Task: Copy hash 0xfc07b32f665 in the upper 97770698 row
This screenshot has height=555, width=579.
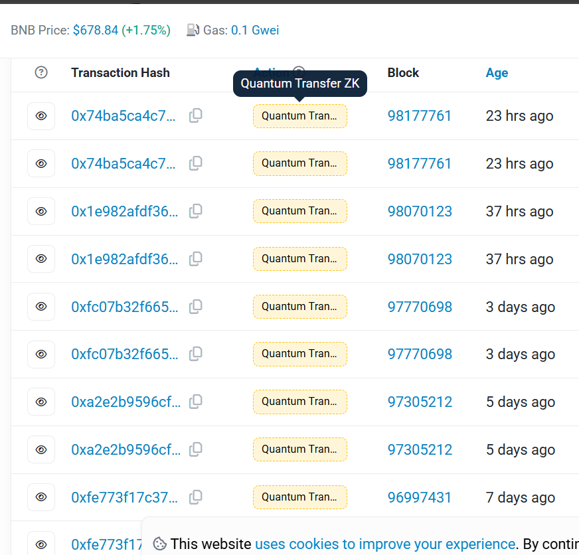Action: pyautogui.click(x=196, y=307)
